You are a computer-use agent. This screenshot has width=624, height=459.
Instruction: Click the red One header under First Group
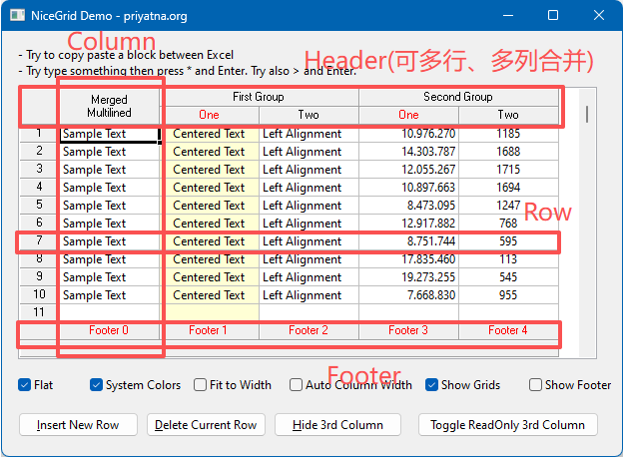pos(210,115)
